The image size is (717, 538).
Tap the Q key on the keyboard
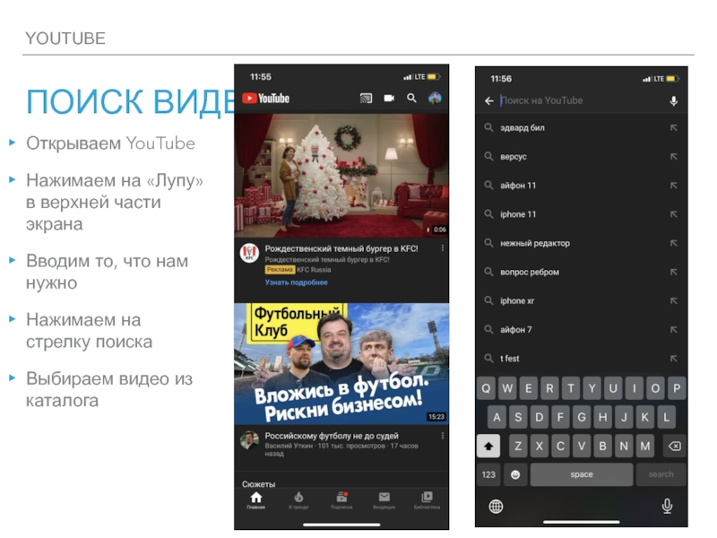point(486,388)
